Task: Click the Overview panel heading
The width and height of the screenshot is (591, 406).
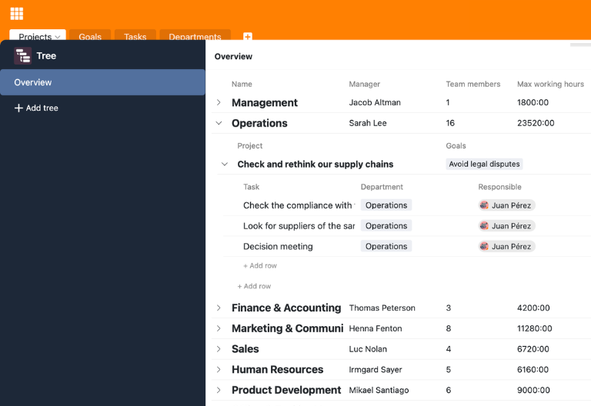Action: (233, 56)
